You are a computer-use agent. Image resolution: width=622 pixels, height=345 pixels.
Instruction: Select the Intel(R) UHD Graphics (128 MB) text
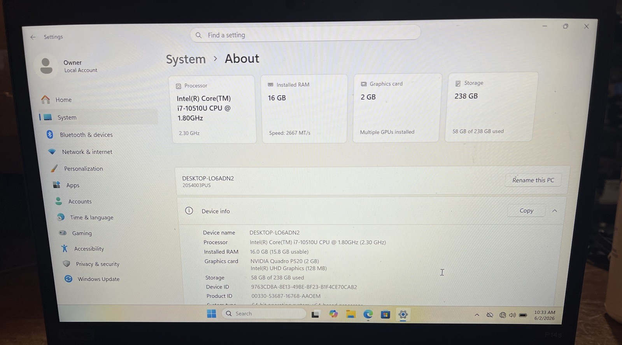click(289, 268)
